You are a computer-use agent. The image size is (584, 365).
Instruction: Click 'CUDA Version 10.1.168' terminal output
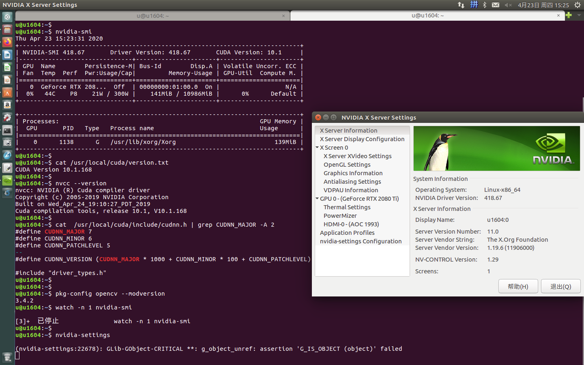point(54,170)
